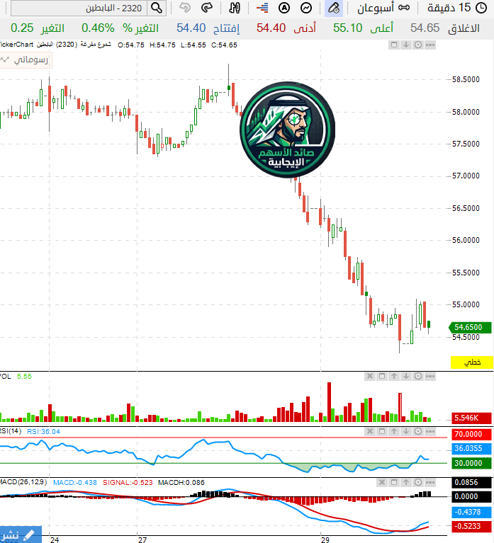494x543 pixels.
Task: Click the blue 36.0355 RSI value tag
Action: pos(471,448)
